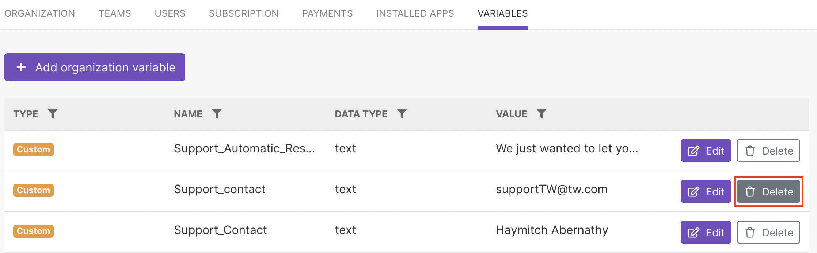
Task: Edit the Support_Automatic_Res... variable
Action: tap(706, 151)
